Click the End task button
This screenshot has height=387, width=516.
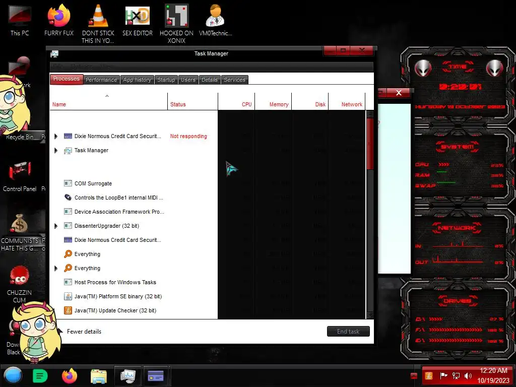click(x=348, y=332)
